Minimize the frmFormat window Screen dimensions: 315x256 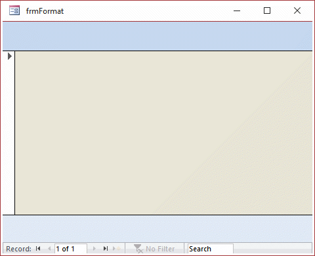coord(237,11)
